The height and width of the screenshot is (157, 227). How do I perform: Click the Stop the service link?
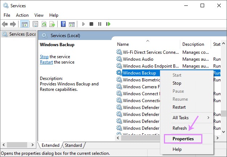coord(44,57)
